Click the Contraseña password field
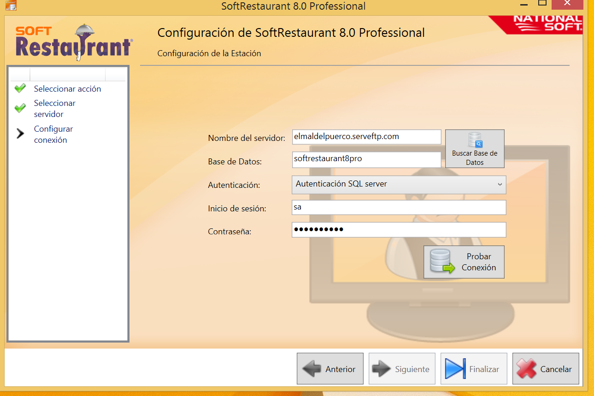The width and height of the screenshot is (594, 396). 399,230
